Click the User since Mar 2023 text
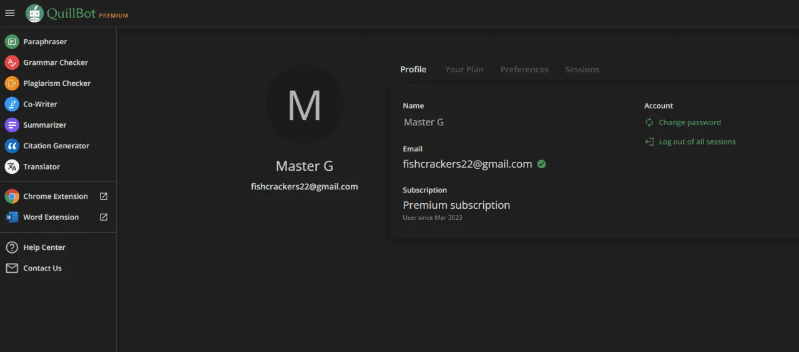The image size is (799, 352). pyautogui.click(x=433, y=217)
